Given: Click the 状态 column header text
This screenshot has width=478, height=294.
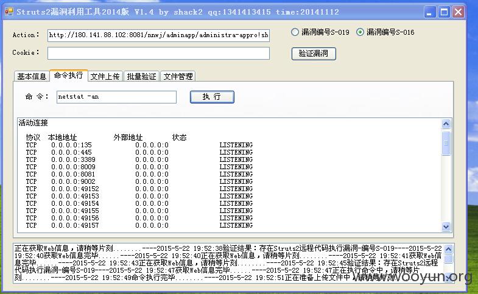Looking at the screenshot, I should point(179,138).
